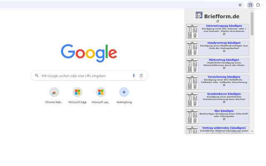Click the thumbnail beside Krankenkasse kündigen
266x166 pixels.
(x=192, y=100)
